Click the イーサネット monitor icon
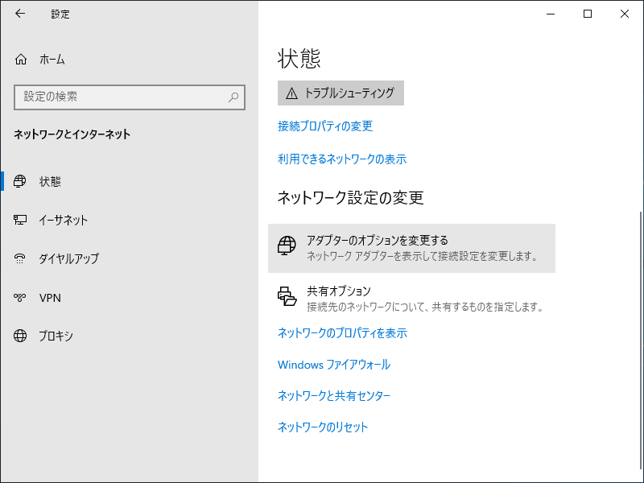This screenshot has width=644, height=483. [x=19, y=220]
